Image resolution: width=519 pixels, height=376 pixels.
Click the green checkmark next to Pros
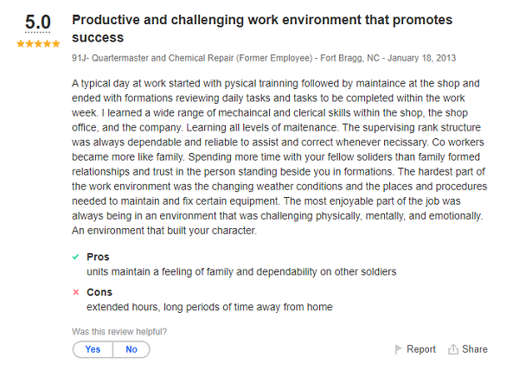(75, 257)
